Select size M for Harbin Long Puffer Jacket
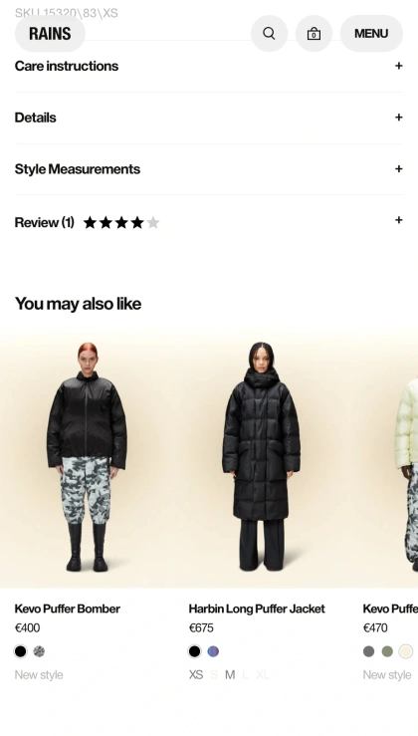 click(x=230, y=674)
